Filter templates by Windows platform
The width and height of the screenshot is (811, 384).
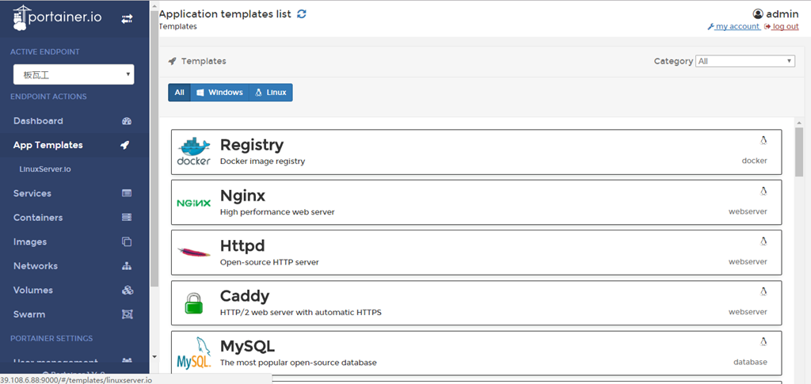pos(219,93)
